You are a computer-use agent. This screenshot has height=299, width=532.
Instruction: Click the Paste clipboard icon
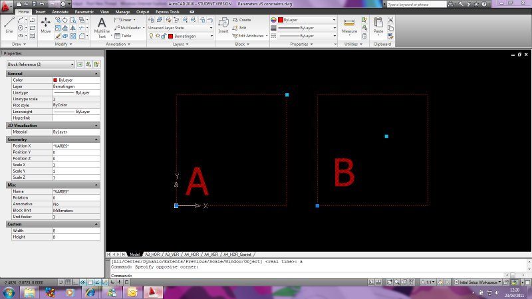[x=378, y=25]
